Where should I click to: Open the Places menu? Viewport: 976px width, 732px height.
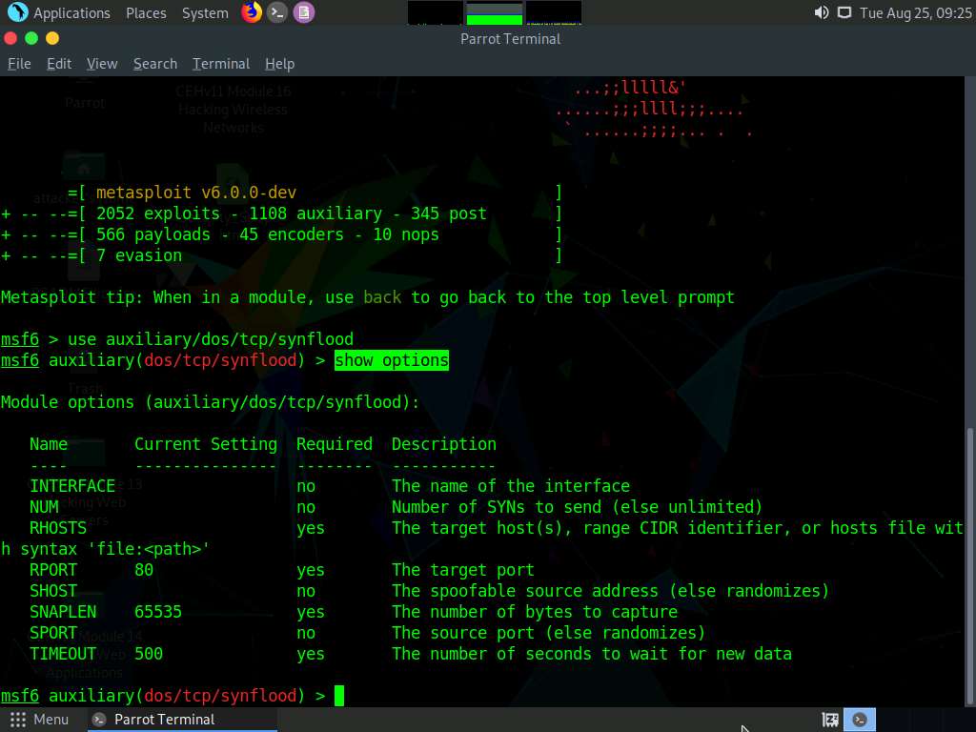point(146,13)
